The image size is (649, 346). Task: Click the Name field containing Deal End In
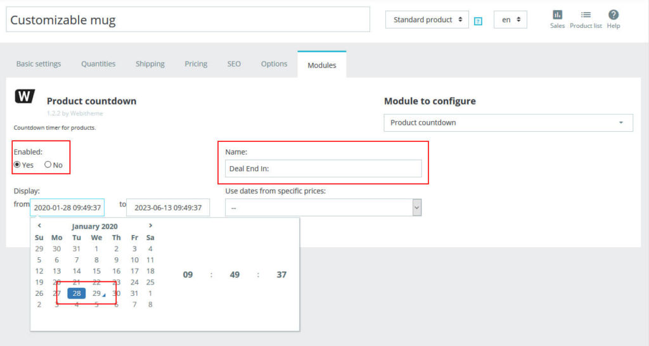pos(323,169)
